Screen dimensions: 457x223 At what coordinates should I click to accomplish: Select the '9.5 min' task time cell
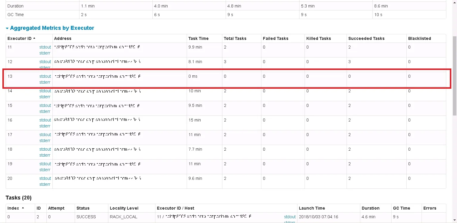click(195, 105)
